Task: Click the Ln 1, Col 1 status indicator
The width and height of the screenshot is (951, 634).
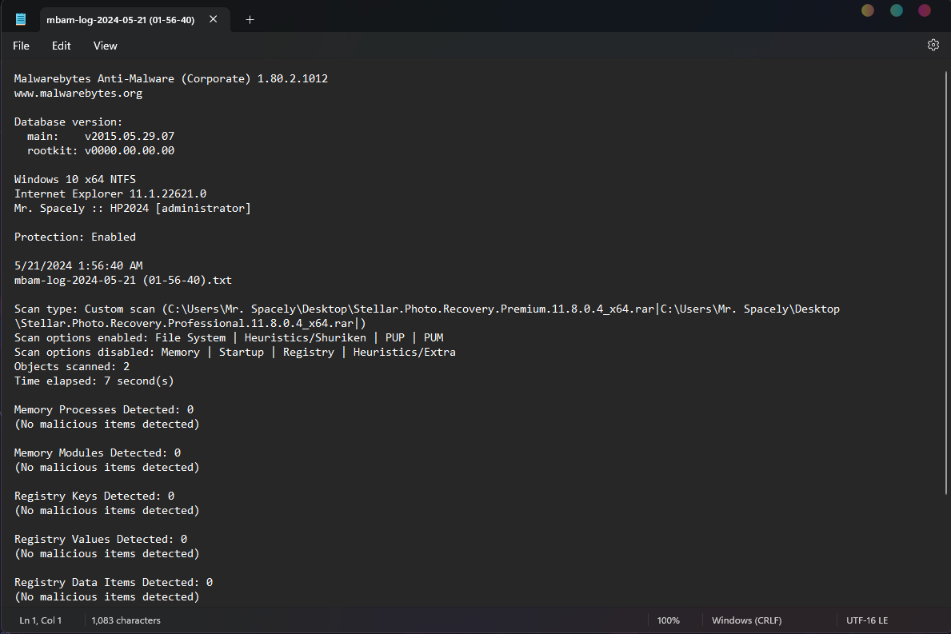Action: [41, 620]
